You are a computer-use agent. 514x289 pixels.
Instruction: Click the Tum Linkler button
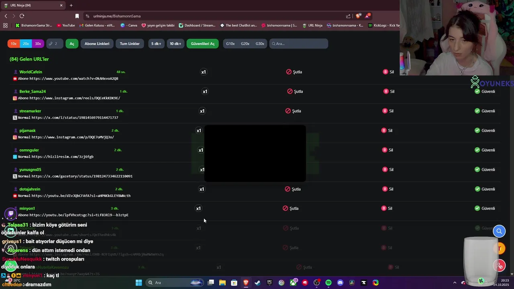click(130, 44)
